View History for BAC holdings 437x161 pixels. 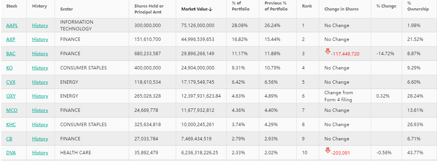coord(40,54)
